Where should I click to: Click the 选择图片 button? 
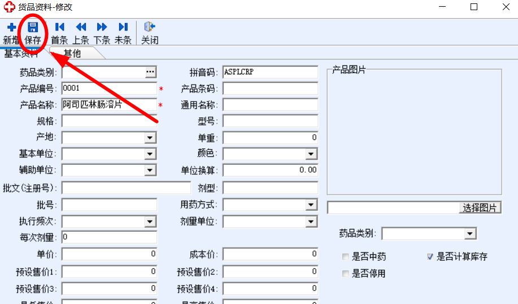coord(480,208)
